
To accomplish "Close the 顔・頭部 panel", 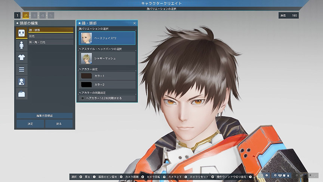I will [x=135, y=23].
